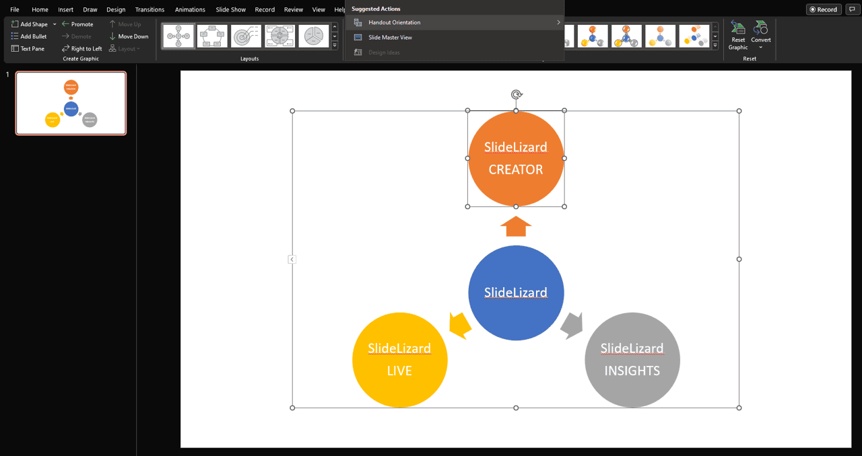862x456 pixels.
Task: Open the Transitions ribbon tab
Action: pyautogui.click(x=150, y=9)
